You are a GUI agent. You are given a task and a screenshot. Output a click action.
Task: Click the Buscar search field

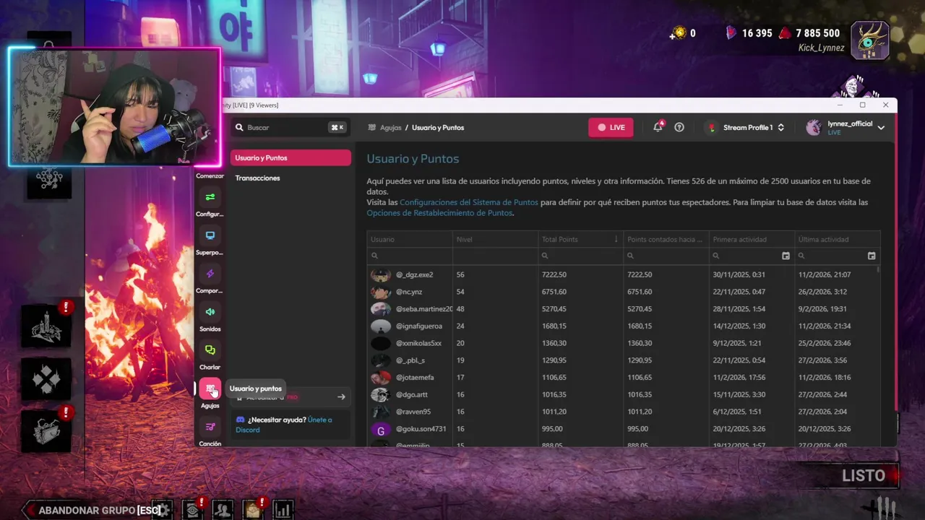coord(289,127)
